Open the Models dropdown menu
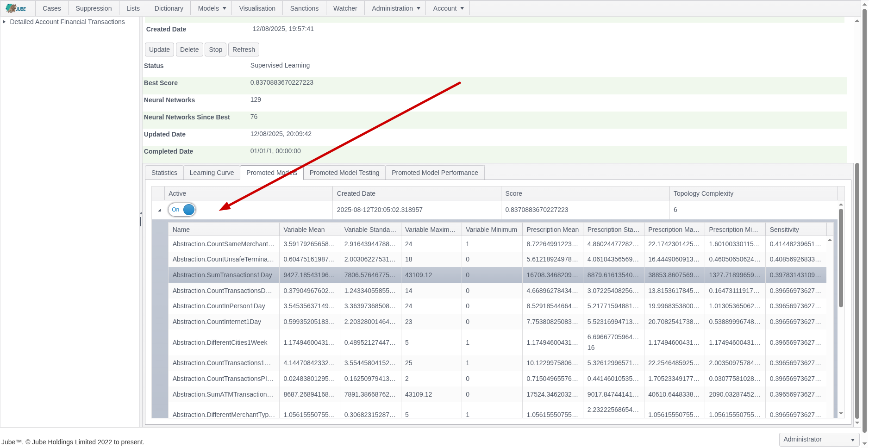 click(x=212, y=8)
